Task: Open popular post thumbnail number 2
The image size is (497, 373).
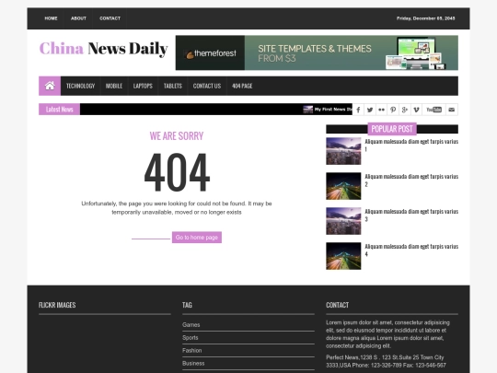Action: (x=343, y=186)
